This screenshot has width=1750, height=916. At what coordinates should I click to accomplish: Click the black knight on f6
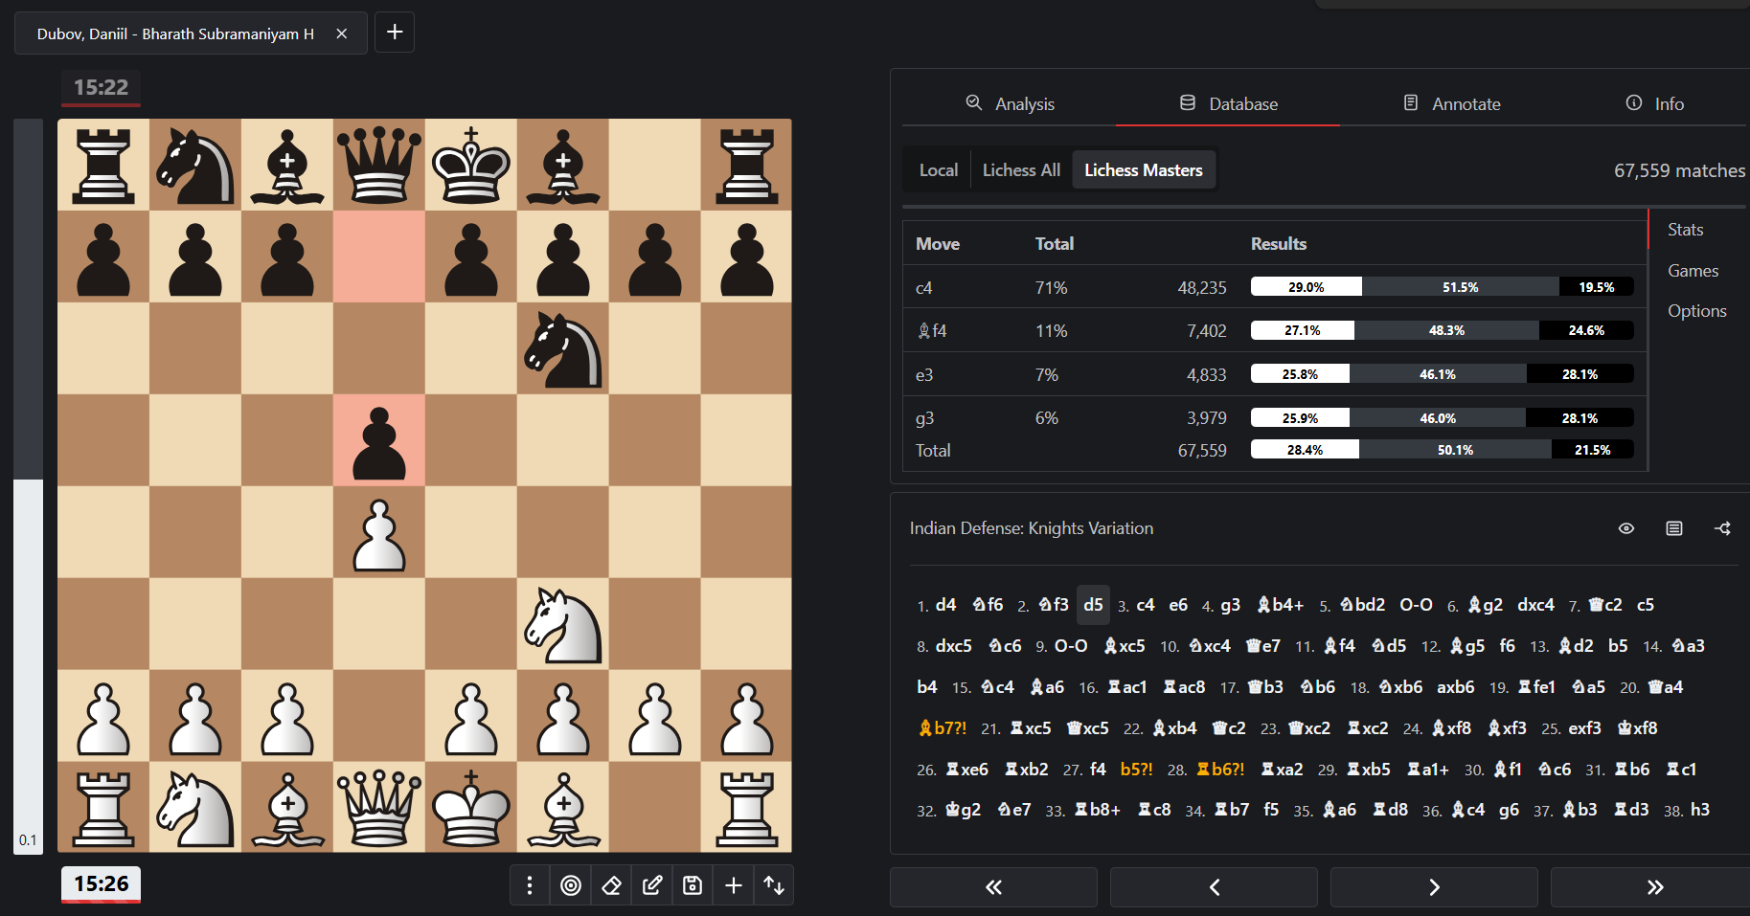563,348
